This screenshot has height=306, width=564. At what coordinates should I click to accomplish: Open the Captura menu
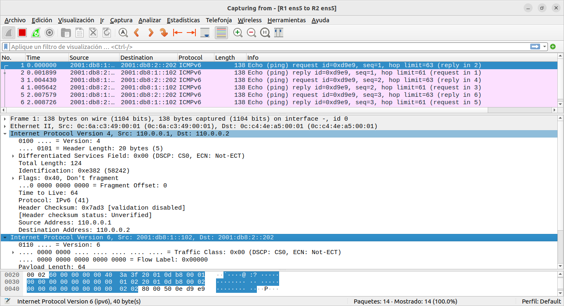[121, 20]
